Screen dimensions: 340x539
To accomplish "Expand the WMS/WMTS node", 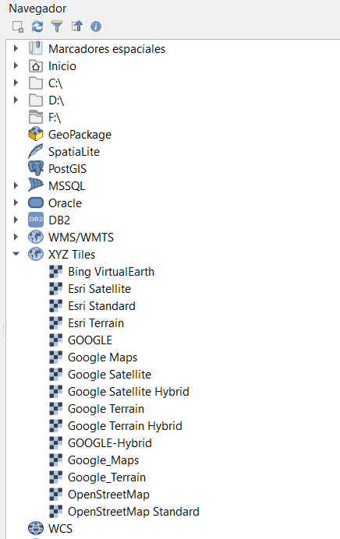I will (16, 237).
